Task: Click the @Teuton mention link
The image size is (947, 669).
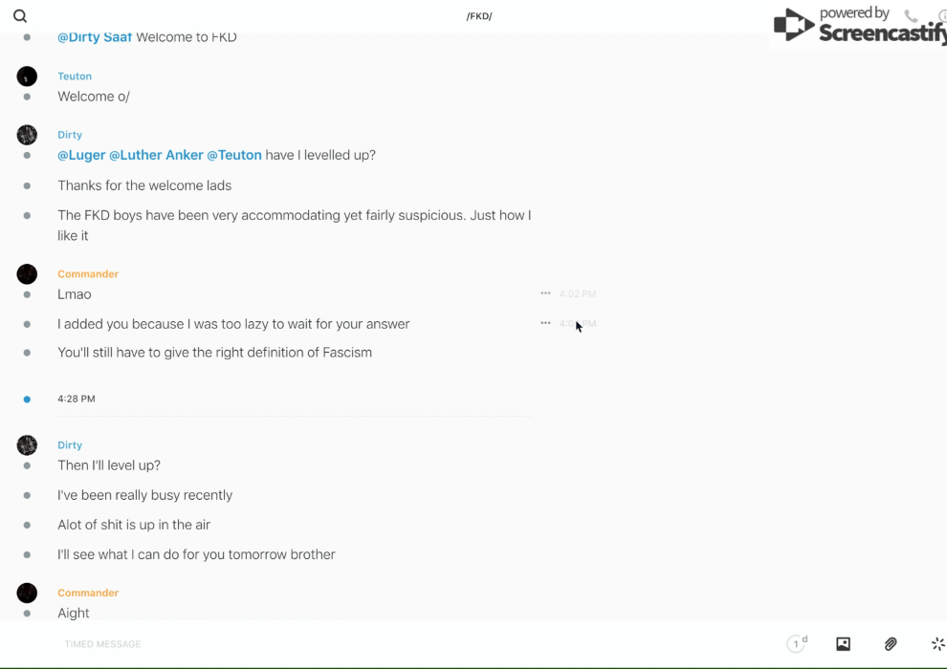Action: (x=234, y=155)
